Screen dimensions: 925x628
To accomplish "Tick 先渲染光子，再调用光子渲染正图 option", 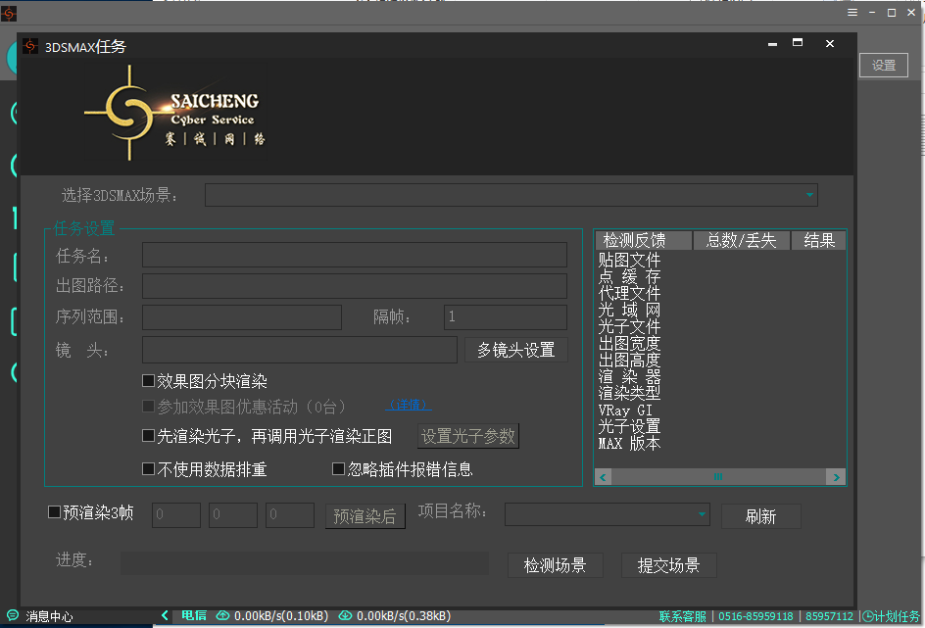I will (x=149, y=436).
